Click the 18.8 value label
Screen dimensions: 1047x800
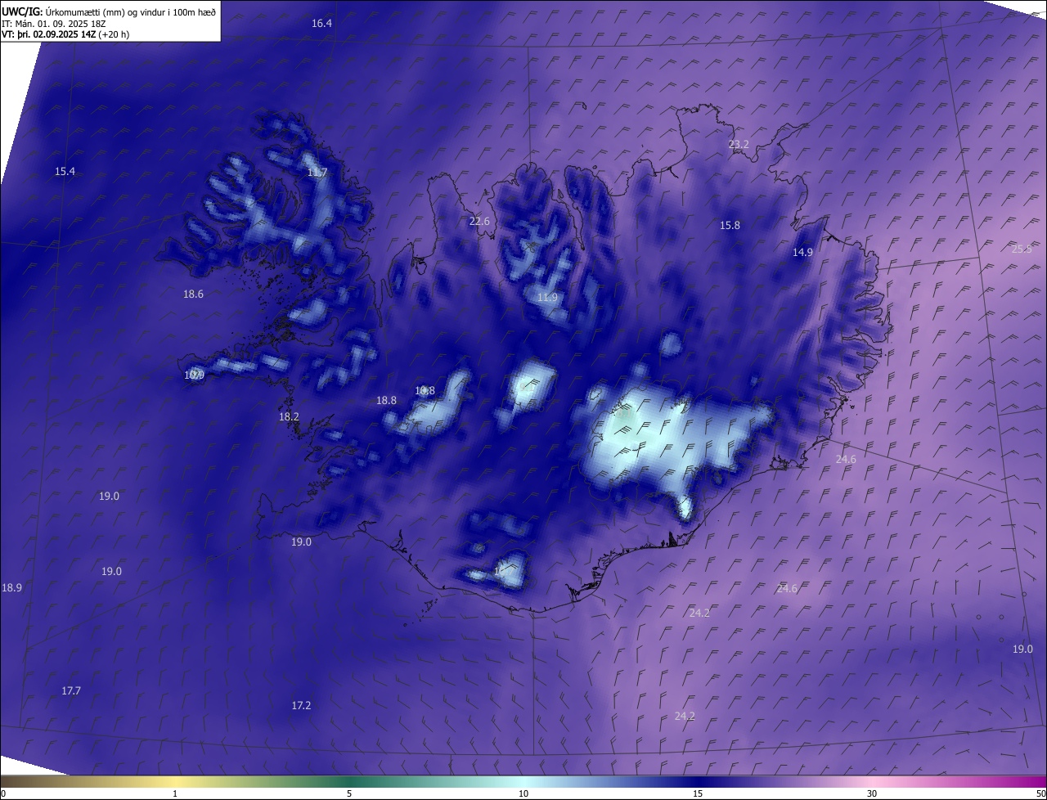[386, 401]
